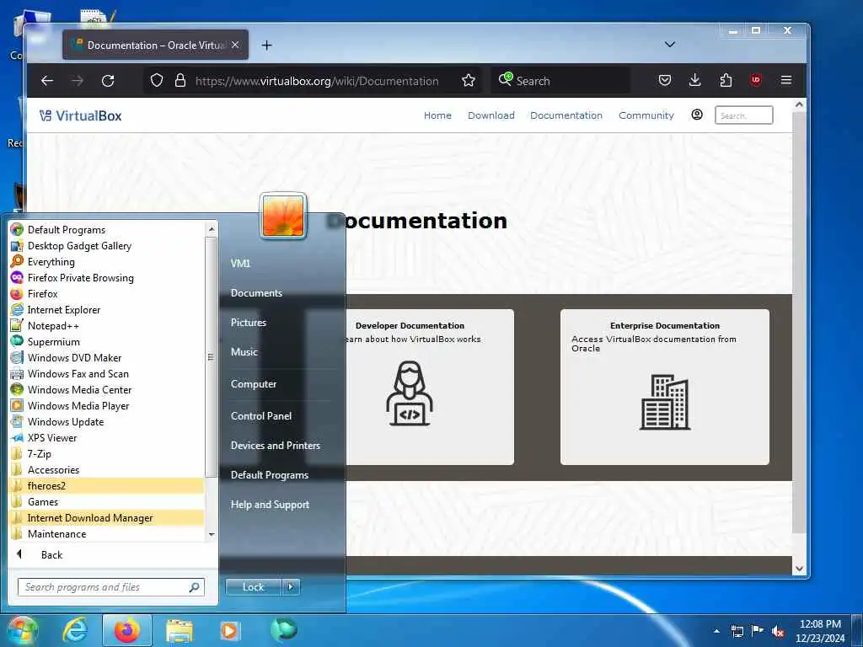
Task: Close the Documentation – Oracle VirtualBox tab
Action: pos(235,45)
